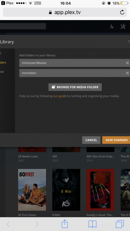Click the Plex search field

[23, 26]
